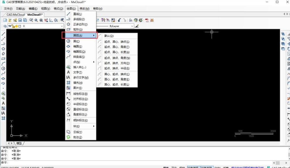Toggle DYN mode in status bar
Screen dimensions: 290x168
click(217, 167)
